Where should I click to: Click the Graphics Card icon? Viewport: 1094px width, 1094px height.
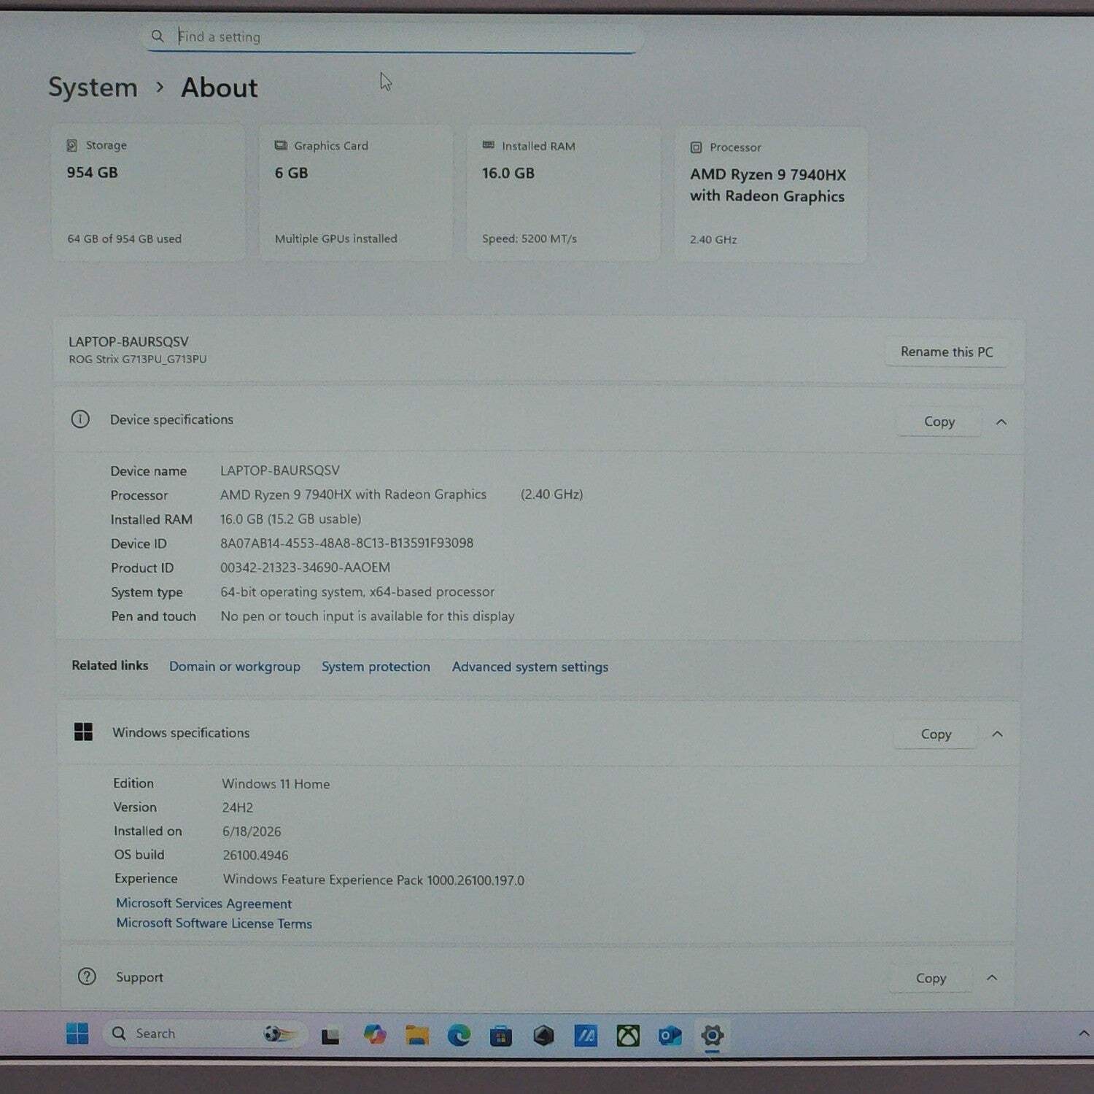tap(281, 145)
